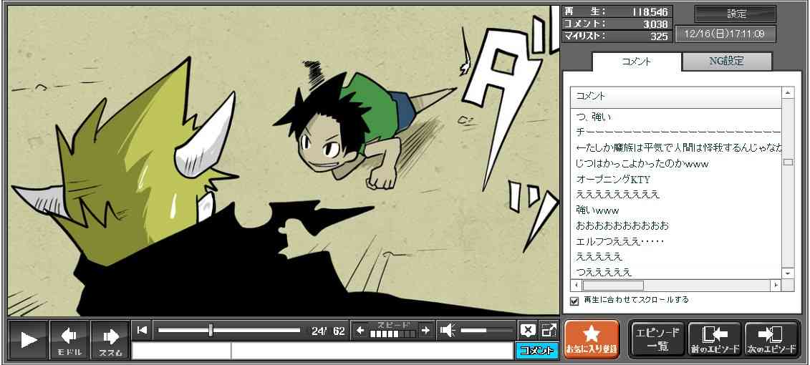This screenshot has height=365, width=810.
Task: Toggle the 再生に合わせてスクロールする checkbox
Action: pos(574,301)
